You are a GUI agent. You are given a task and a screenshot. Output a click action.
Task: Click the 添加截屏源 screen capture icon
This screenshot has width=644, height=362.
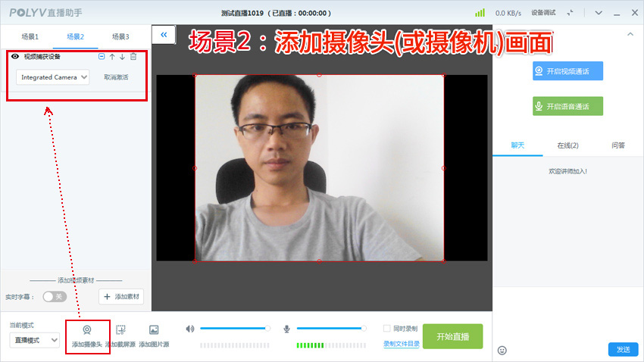[120, 331]
